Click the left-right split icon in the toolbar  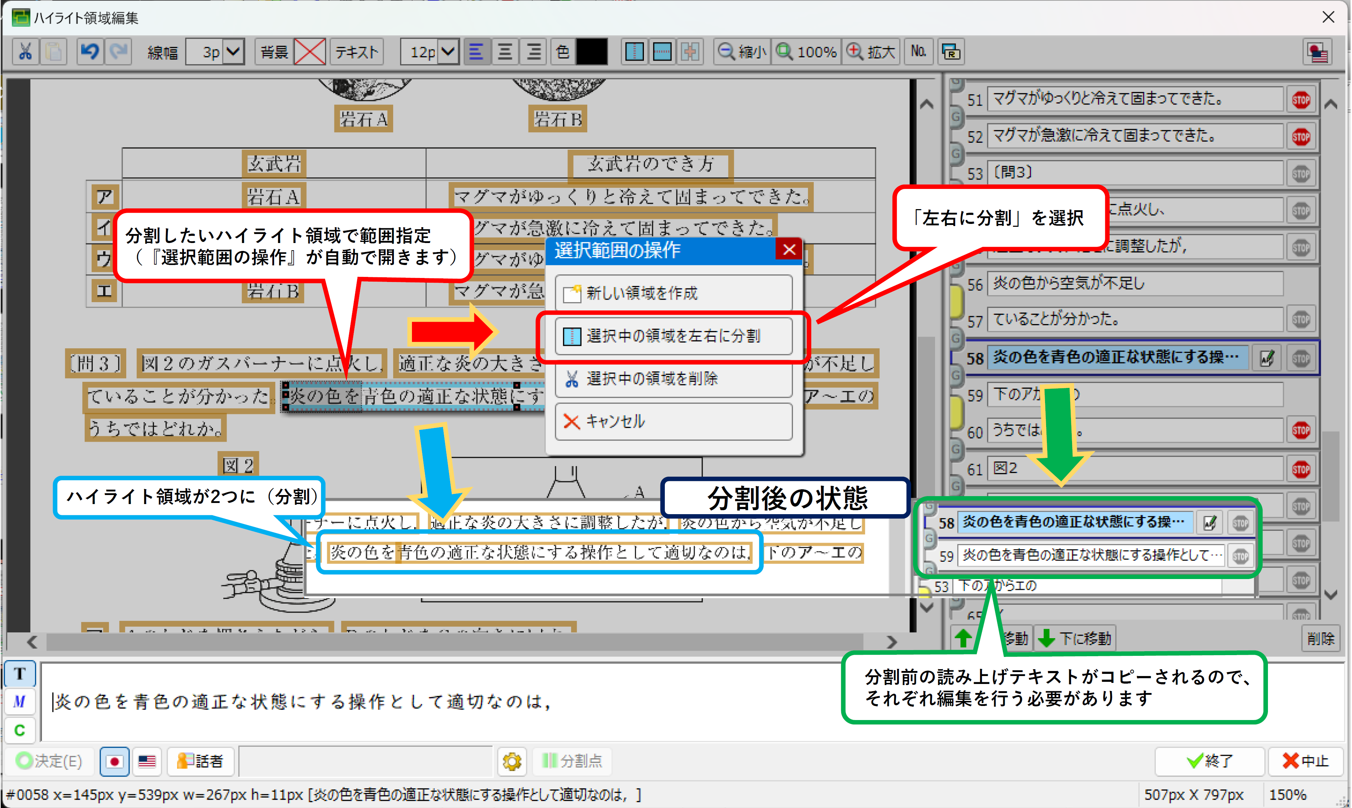tap(634, 52)
